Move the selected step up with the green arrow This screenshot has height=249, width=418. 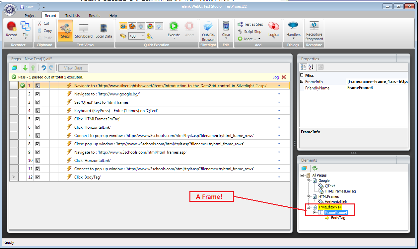click(33, 68)
